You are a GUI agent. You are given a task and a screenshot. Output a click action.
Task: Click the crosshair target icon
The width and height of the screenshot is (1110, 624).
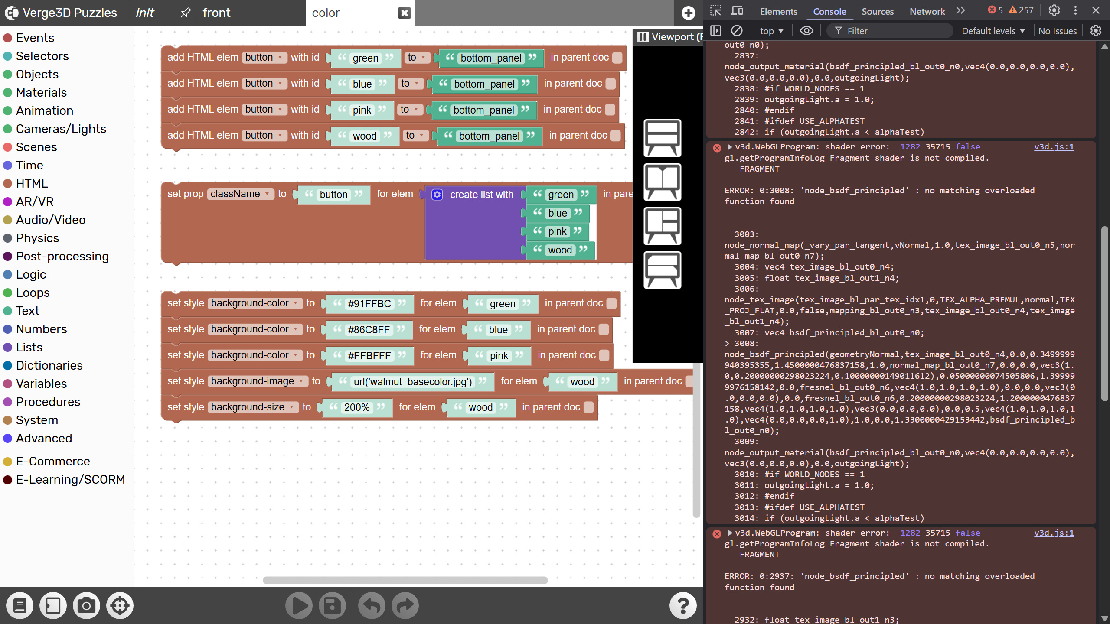pyautogui.click(x=120, y=605)
